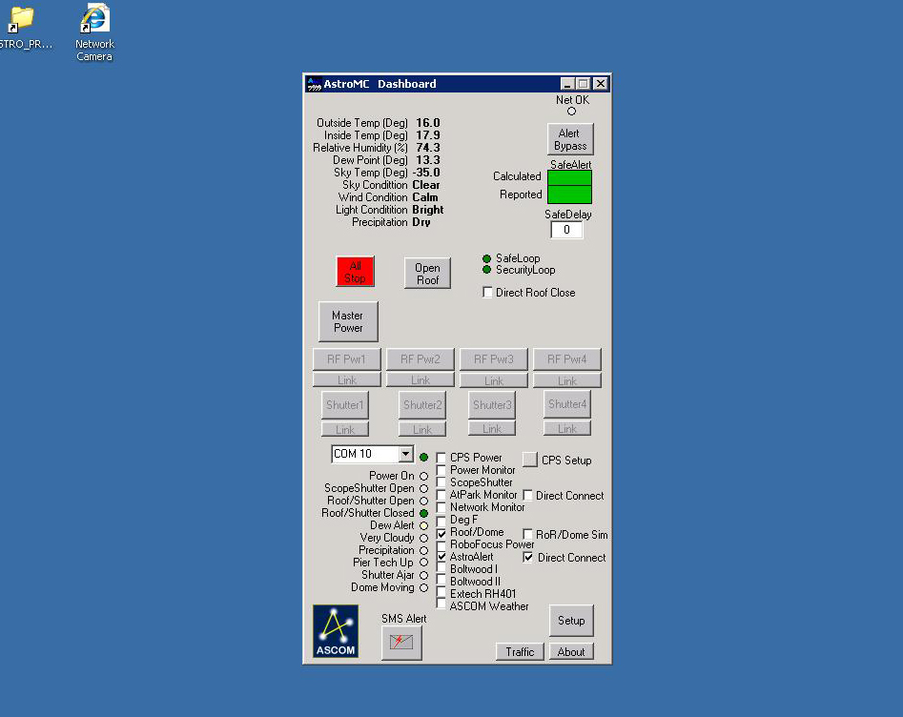Image resolution: width=903 pixels, height=717 pixels.
Task: Check the RoboFocus Power option
Action: [x=441, y=544]
